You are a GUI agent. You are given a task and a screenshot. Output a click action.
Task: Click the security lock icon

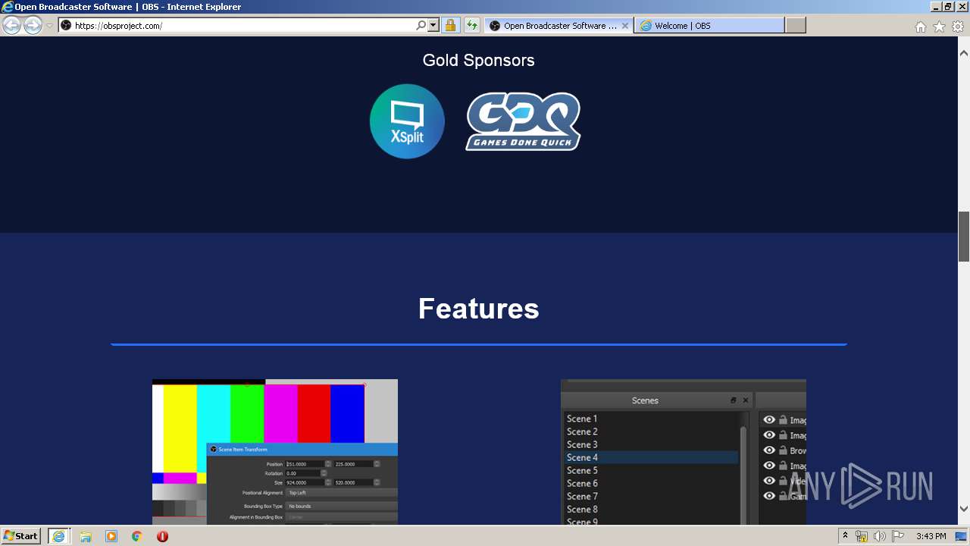tap(451, 26)
